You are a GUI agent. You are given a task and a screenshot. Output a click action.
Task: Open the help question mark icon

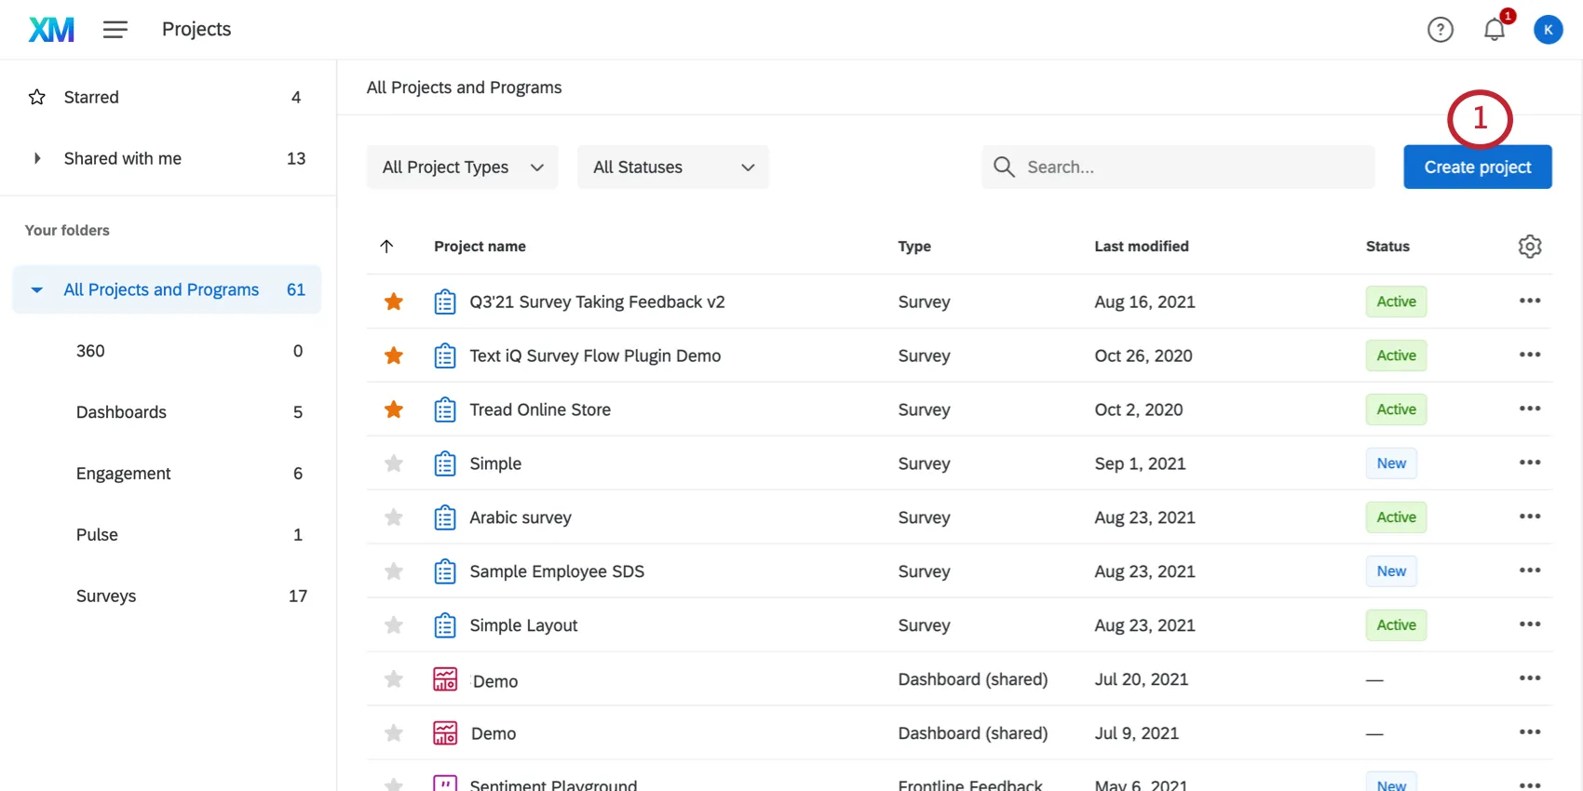[1440, 30]
